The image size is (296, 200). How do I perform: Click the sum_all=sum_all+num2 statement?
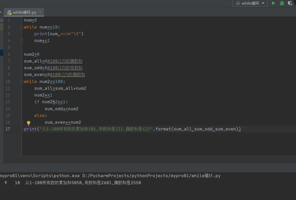point(60,88)
